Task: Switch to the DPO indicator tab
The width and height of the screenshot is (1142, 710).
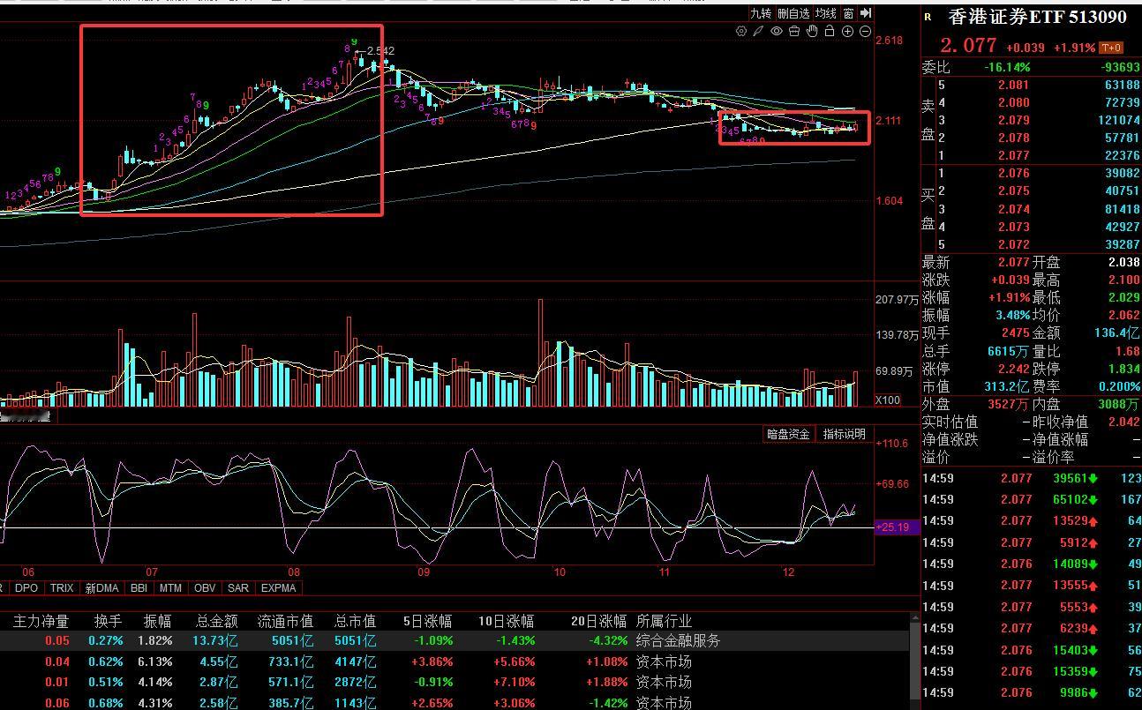Action: click(26, 587)
